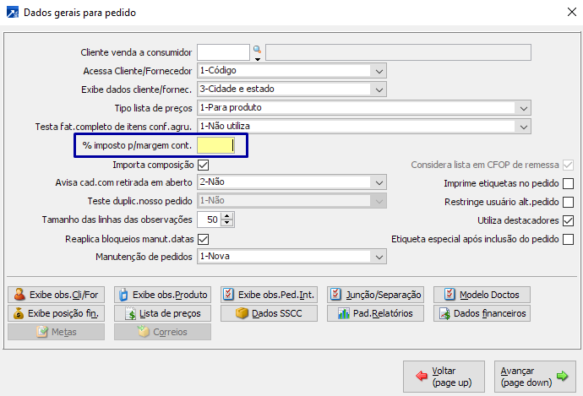
Task: Advance with Avançar (page down)
Action: (535, 377)
